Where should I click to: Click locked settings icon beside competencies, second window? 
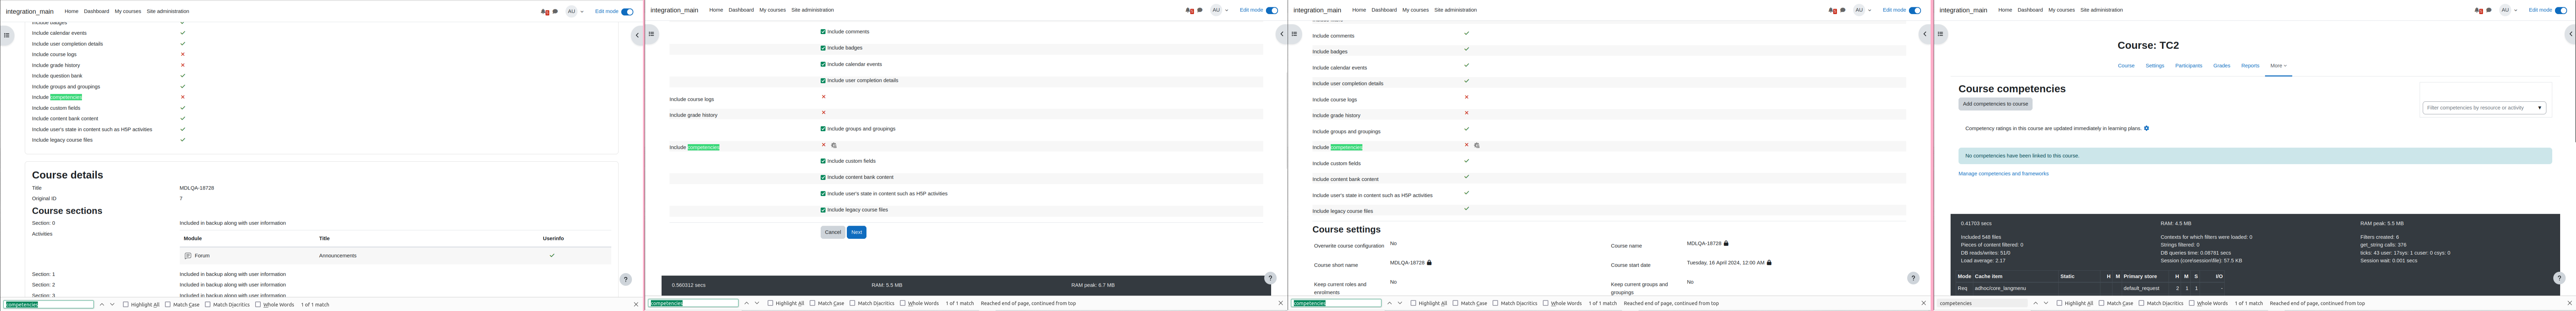834,146
